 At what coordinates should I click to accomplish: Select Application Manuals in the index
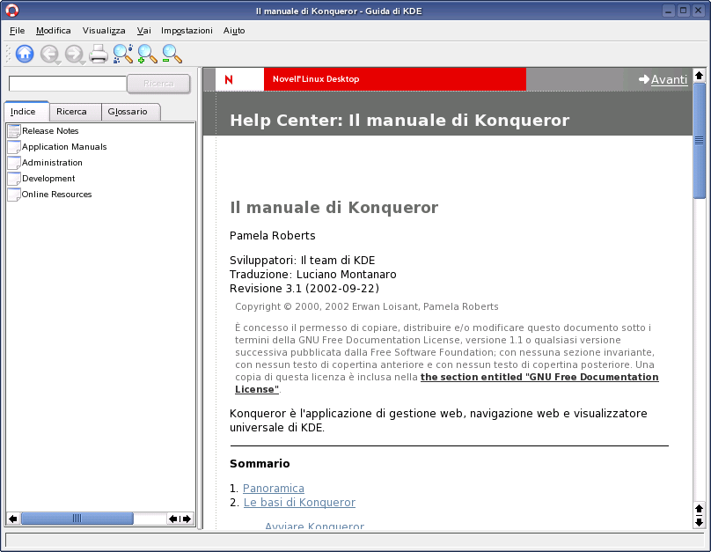click(64, 146)
